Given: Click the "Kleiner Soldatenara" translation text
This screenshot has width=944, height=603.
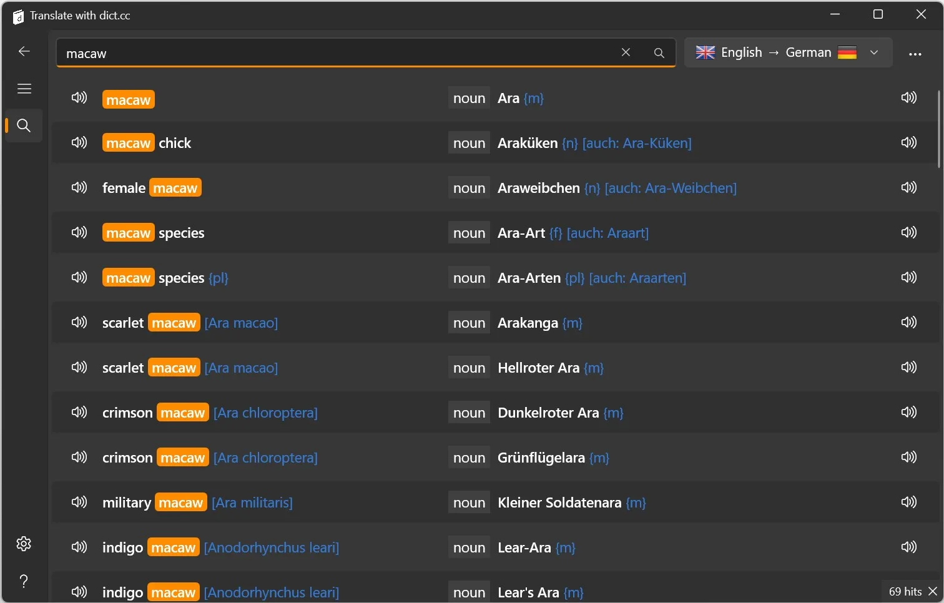Looking at the screenshot, I should click(x=559, y=502).
